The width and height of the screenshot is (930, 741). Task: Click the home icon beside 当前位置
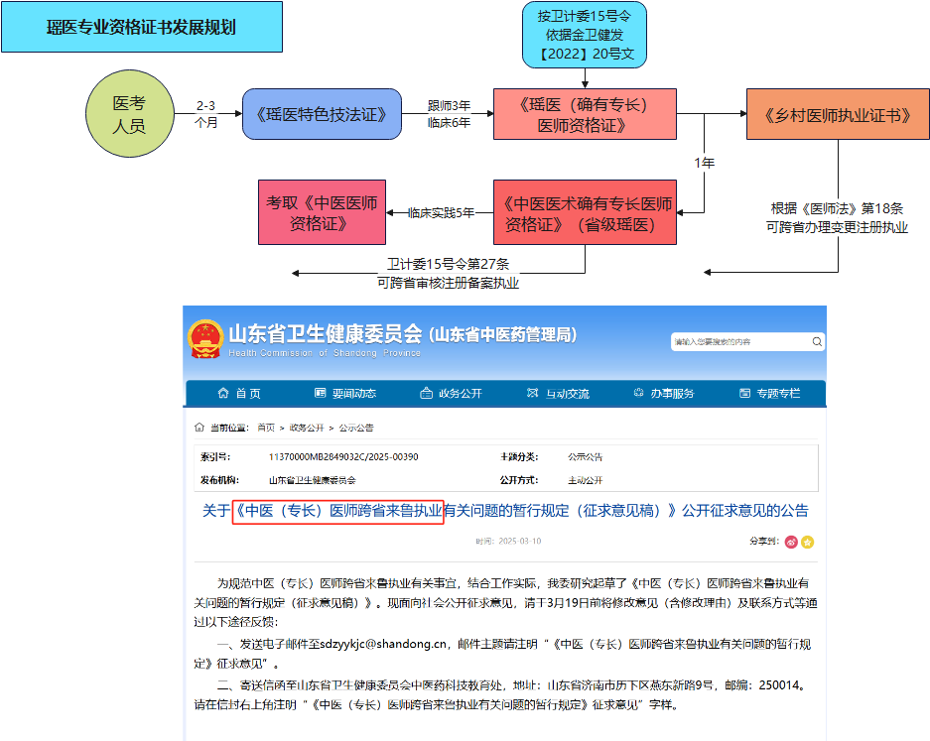199,428
